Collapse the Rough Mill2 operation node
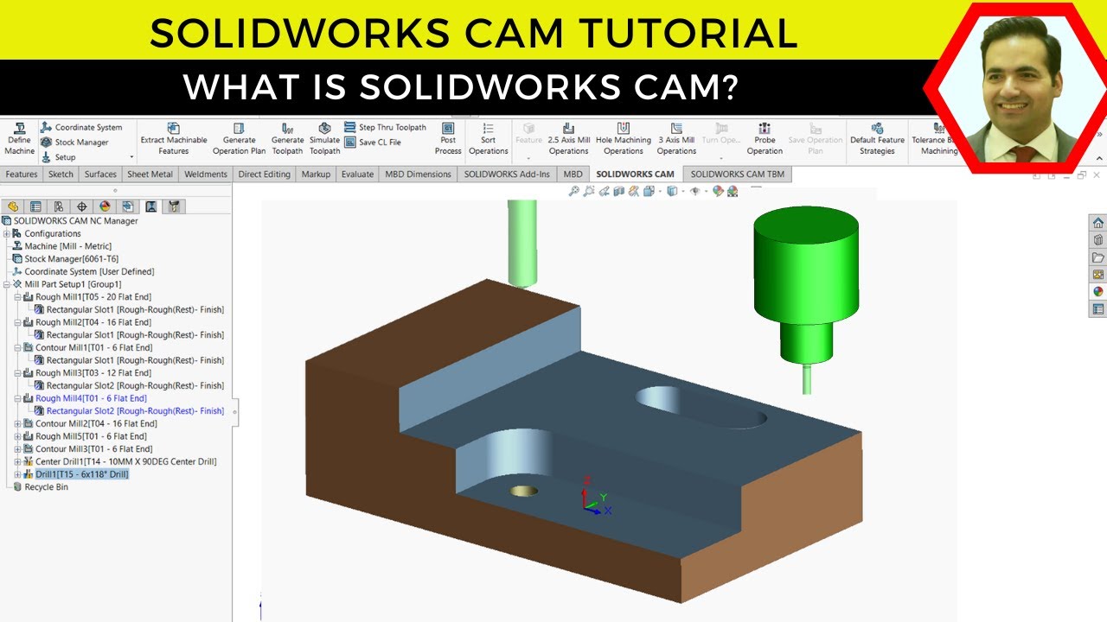This screenshot has height=622, width=1107. click(18, 322)
